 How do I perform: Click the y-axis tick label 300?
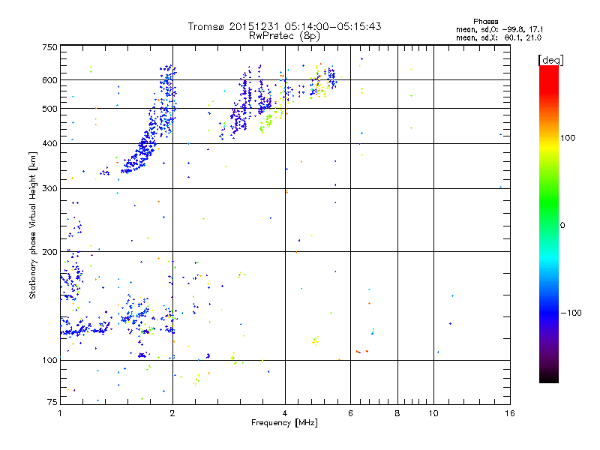click(x=49, y=188)
